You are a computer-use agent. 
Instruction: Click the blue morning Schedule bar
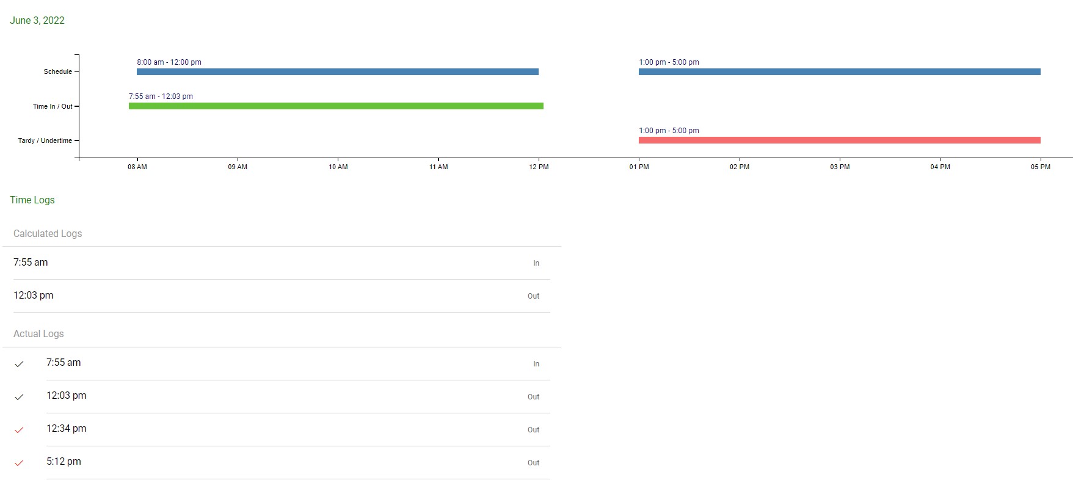(x=337, y=72)
